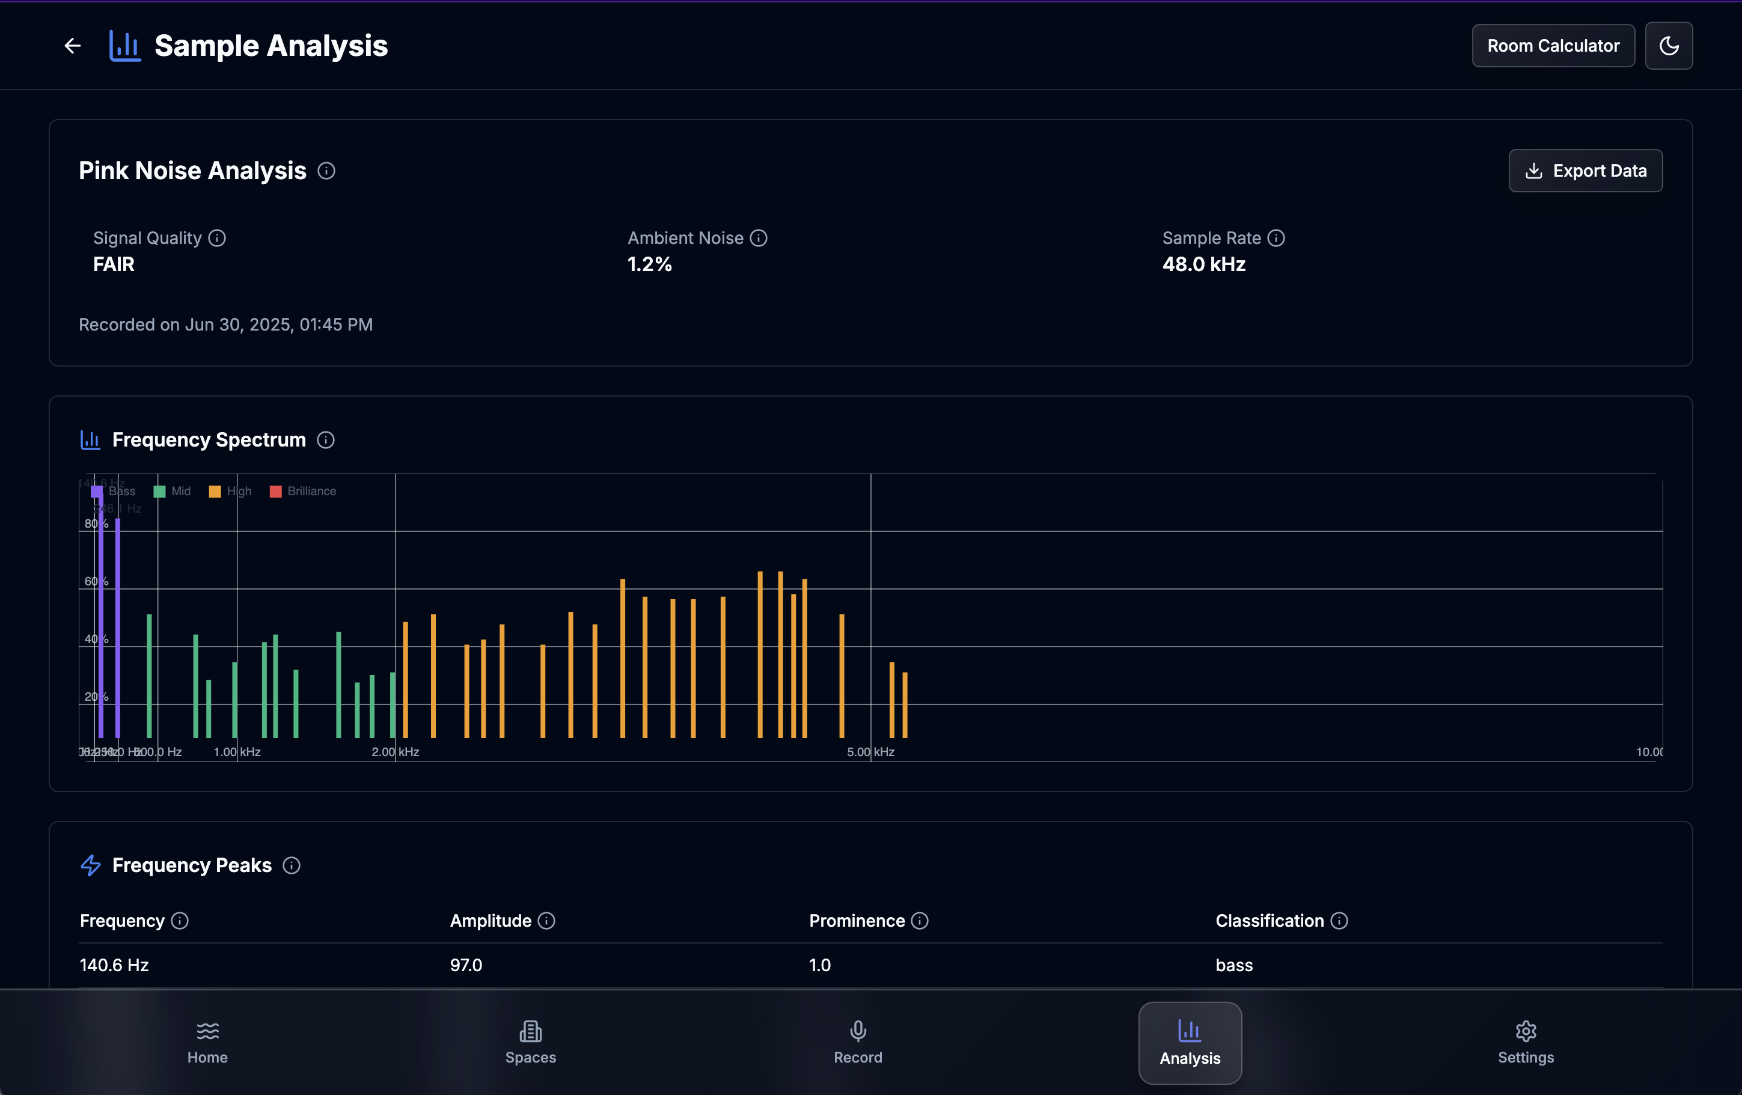This screenshot has width=1742, height=1095.
Task: Click Classification column info icon
Action: pyautogui.click(x=1339, y=921)
